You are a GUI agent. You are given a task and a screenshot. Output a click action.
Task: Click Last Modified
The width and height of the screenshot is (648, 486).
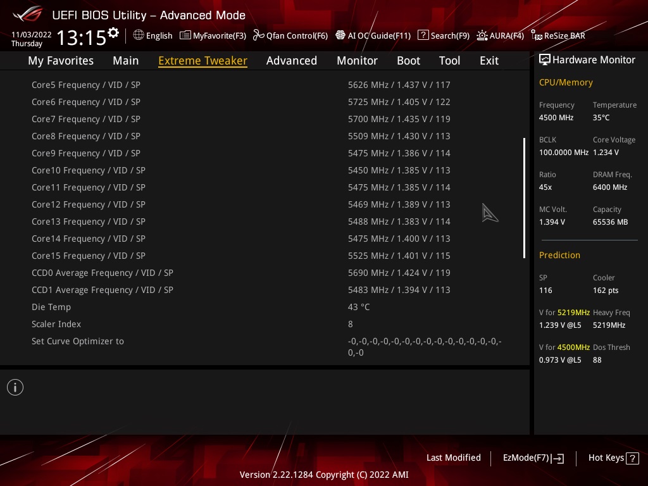point(453,458)
